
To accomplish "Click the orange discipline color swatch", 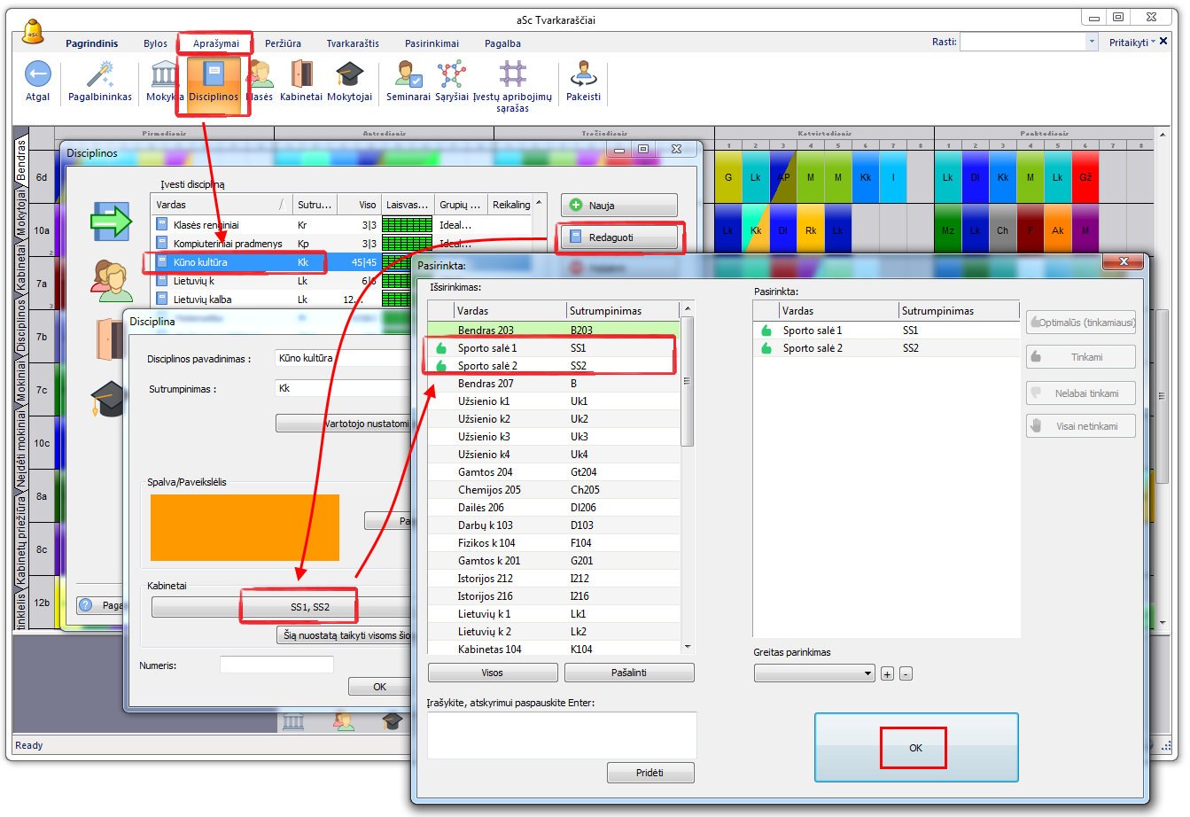I will (245, 527).
